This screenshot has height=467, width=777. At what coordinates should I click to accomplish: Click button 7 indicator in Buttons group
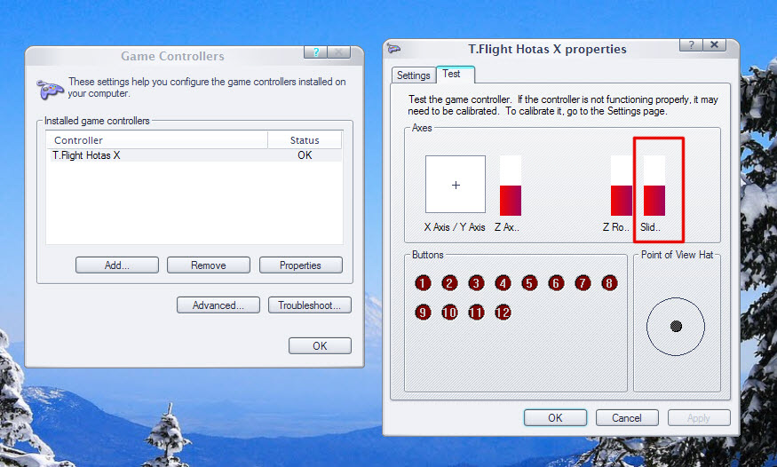(583, 283)
